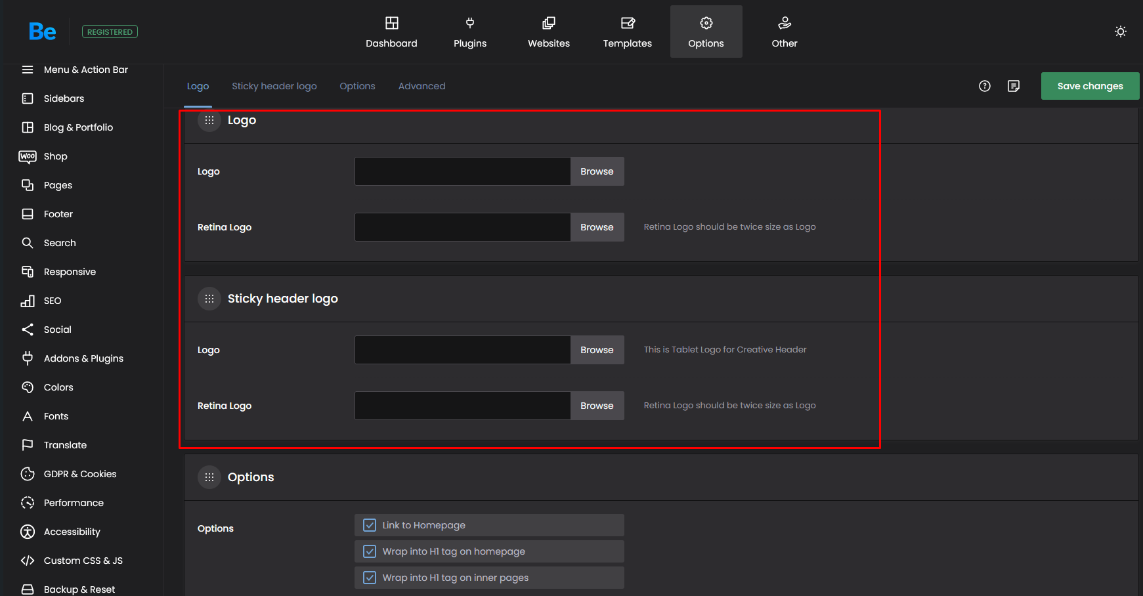Click the Translate flag icon
Screen dimensions: 1143x596
pos(28,445)
